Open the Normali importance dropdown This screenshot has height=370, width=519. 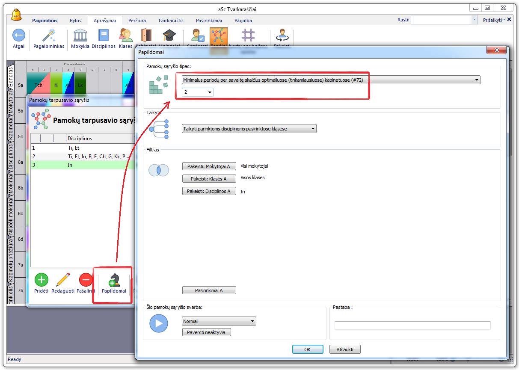pos(219,321)
